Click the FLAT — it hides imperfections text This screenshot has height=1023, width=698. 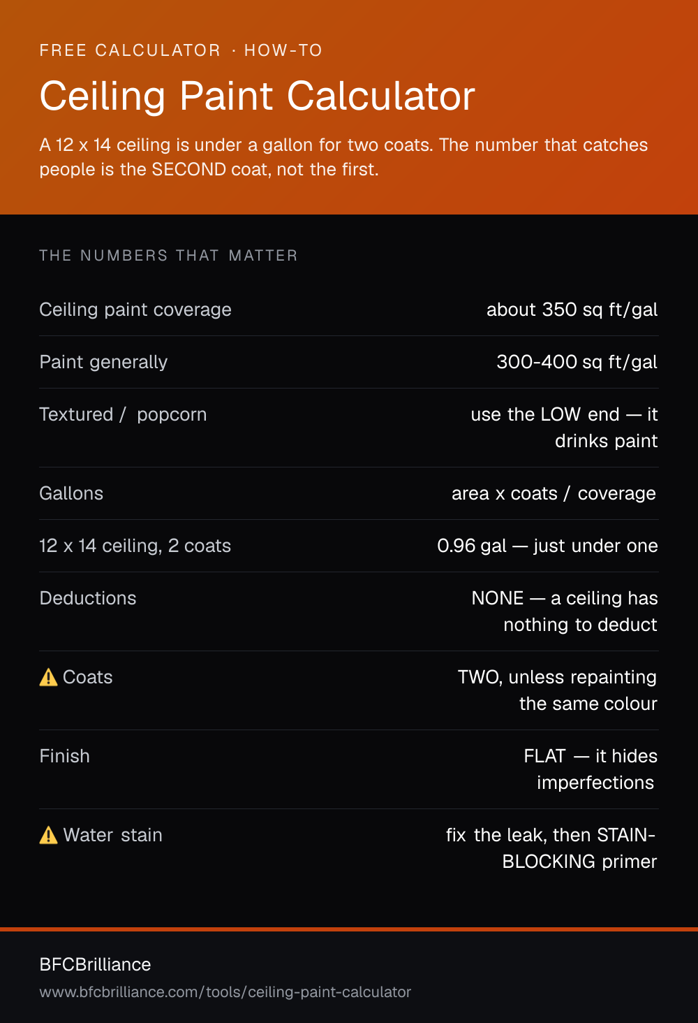(x=591, y=769)
